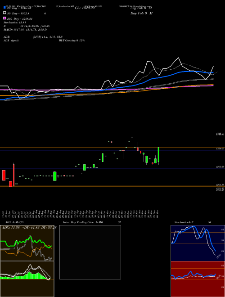Viewport: 225px width, 297px height.
Task: Click the 'Stochastics: 15.81' readout
Action: [15, 22]
